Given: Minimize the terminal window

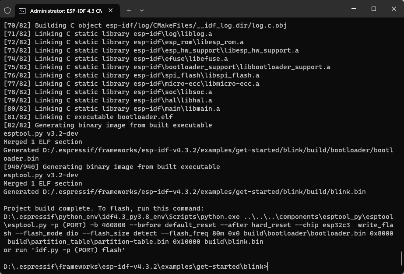Looking at the screenshot, I should point(354,9).
